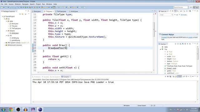200x112 pixels.
Task: Maximize the editor area
Action: (155, 11)
